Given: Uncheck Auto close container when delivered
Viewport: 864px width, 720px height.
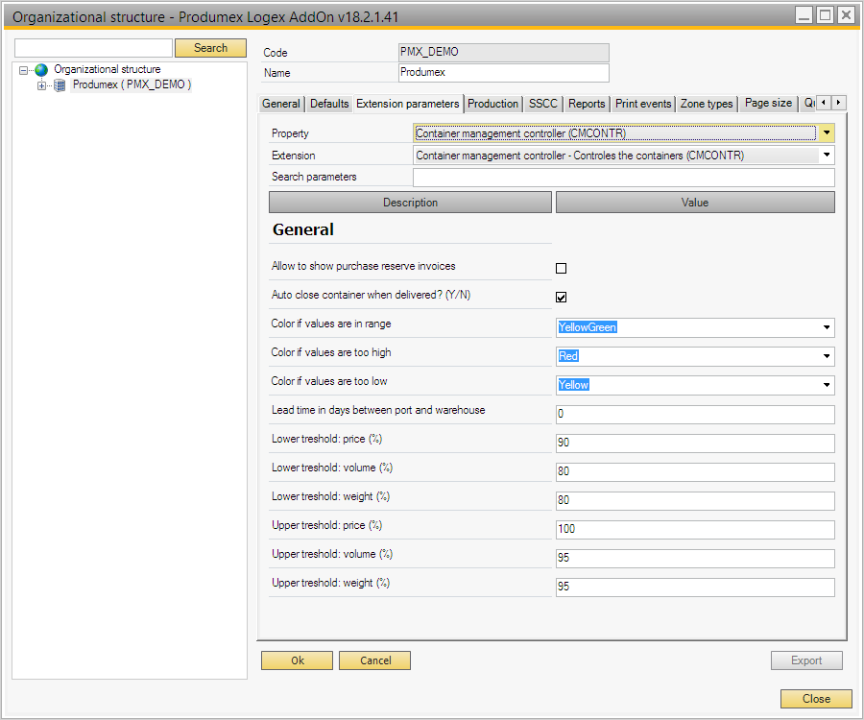Looking at the screenshot, I should (x=562, y=298).
